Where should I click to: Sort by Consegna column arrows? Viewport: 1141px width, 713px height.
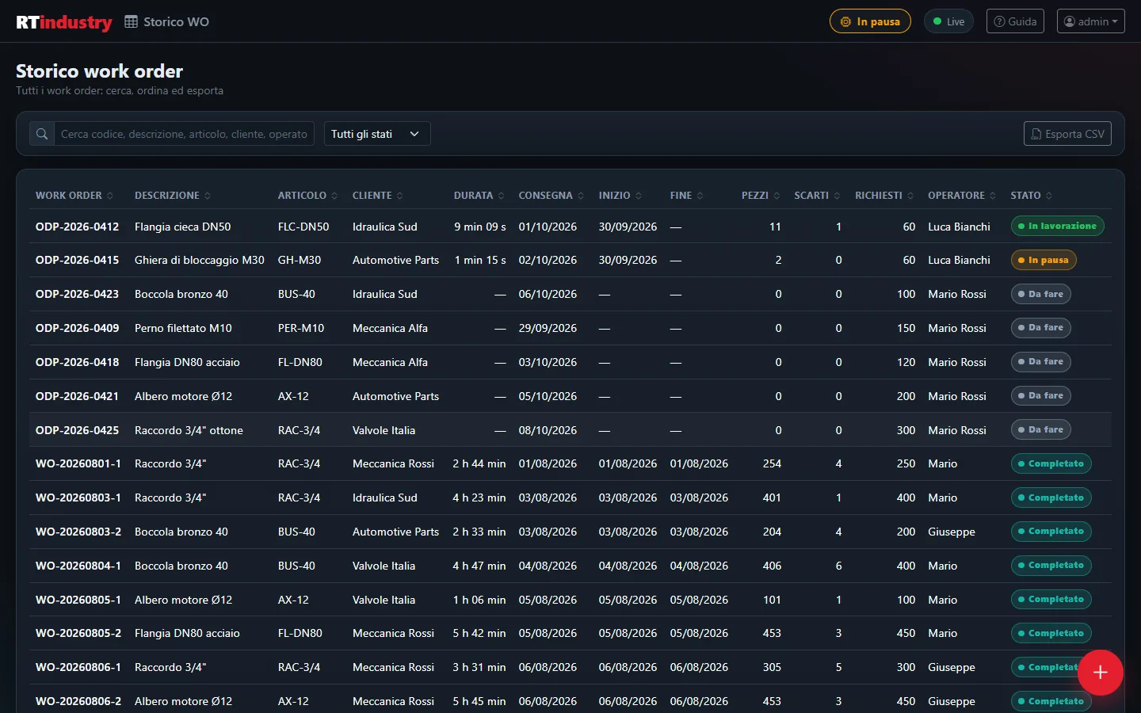581,196
